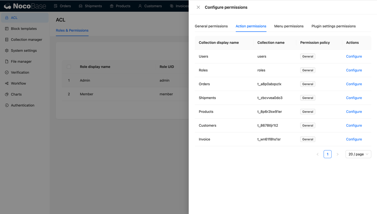Click the Workflow icon in sidebar
Image resolution: width=377 pixels, height=214 pixels.
pos(7,83)
